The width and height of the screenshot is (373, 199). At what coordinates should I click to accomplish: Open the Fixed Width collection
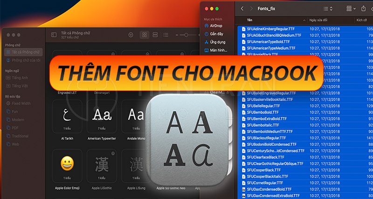pyautogui.click(x=19, y=103)
